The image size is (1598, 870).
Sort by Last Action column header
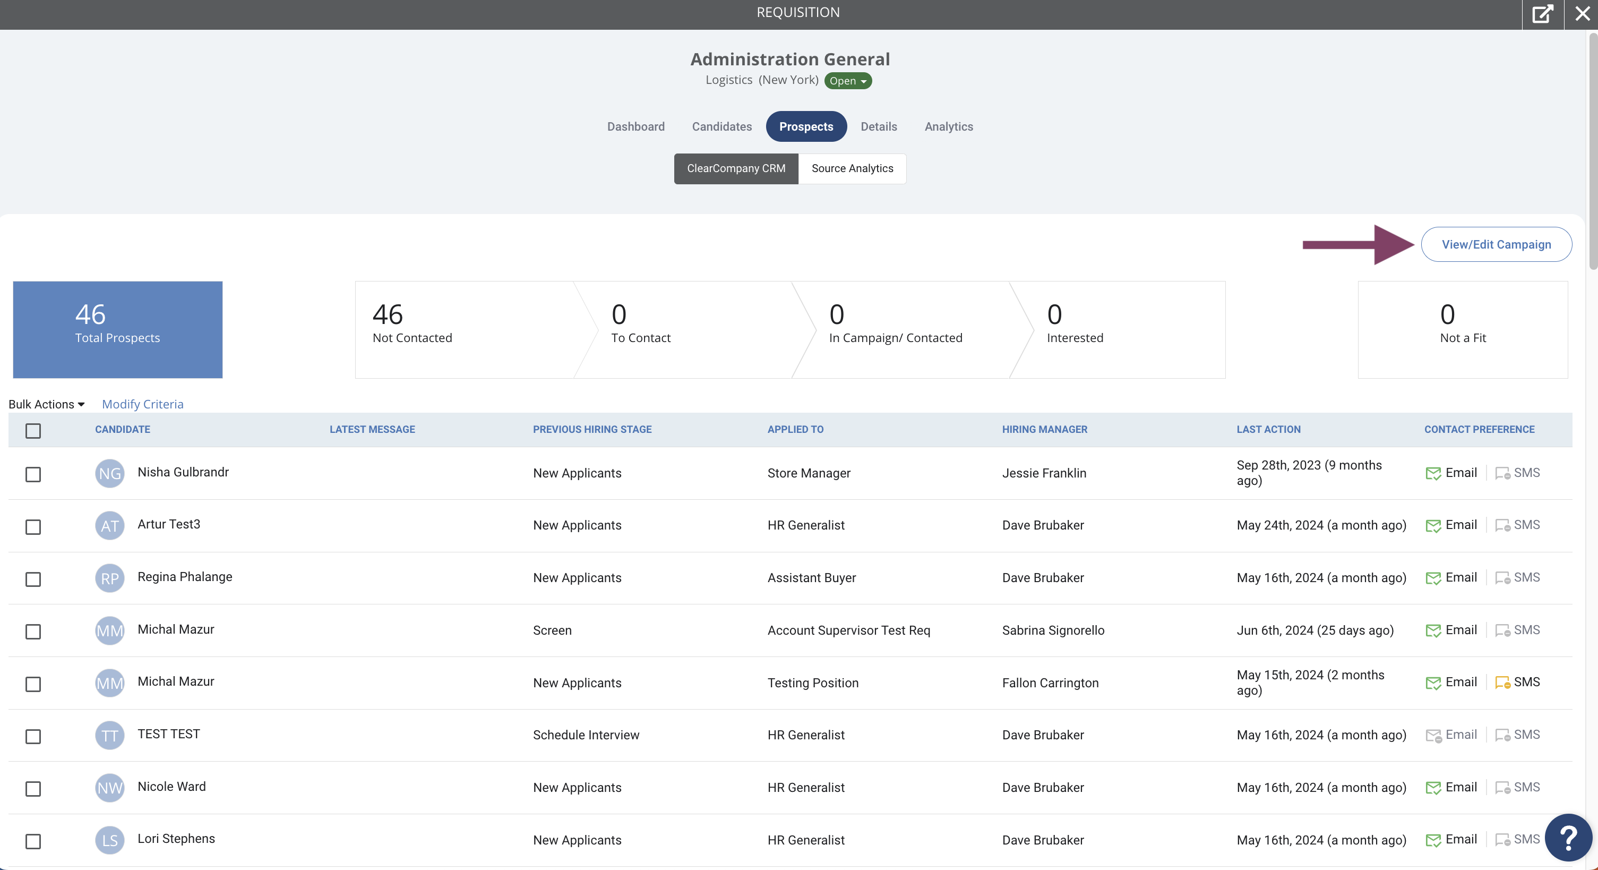(x=1269, y=429)
